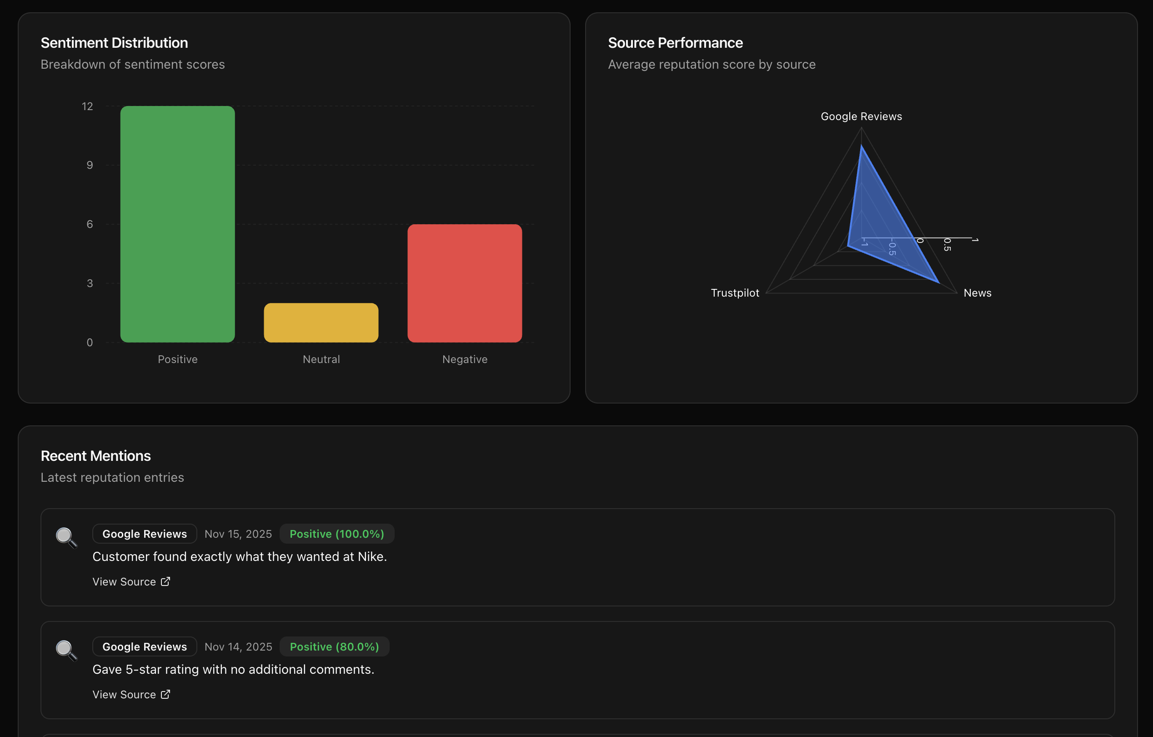Screen dimensions: 1153x737
Task: Click the green Positive bar
Action: 178,224
